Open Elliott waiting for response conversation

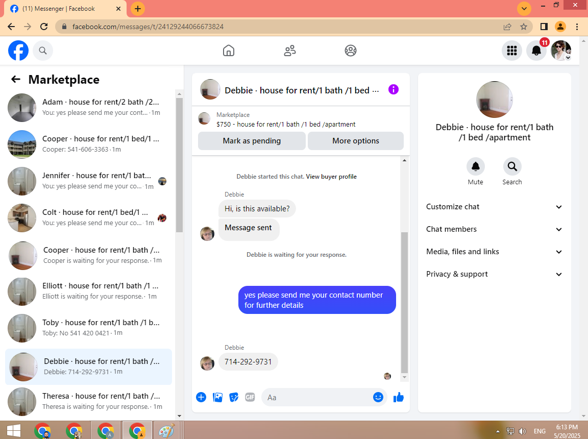[x=88, y=291]
